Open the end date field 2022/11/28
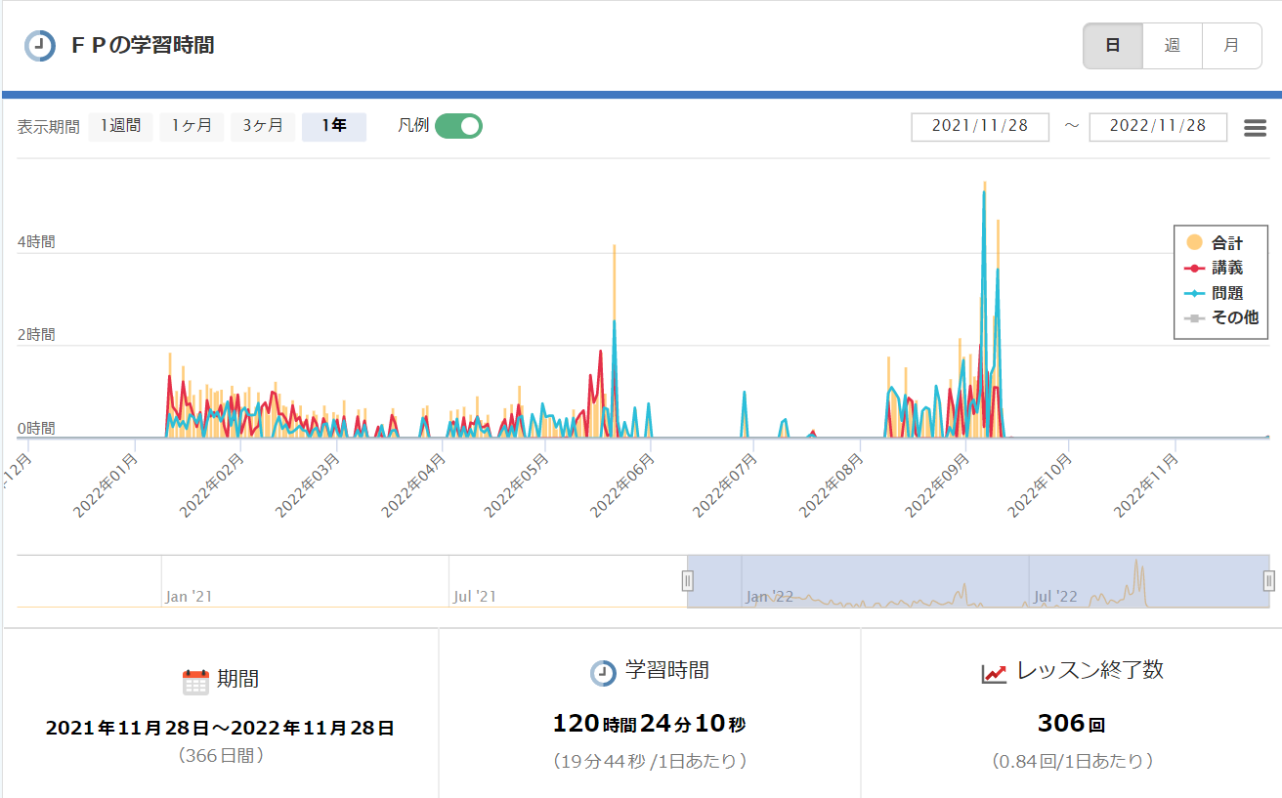This screenshot has width=1282, height=798. pos(1158,127)
